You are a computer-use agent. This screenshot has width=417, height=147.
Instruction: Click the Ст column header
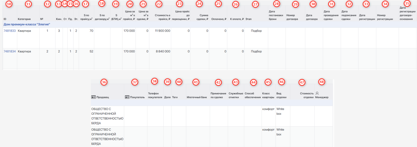[x=65, y=19]
